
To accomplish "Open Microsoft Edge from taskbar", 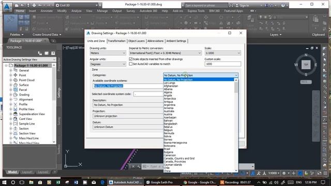I will pyautogui.click(x=102, y=182).
